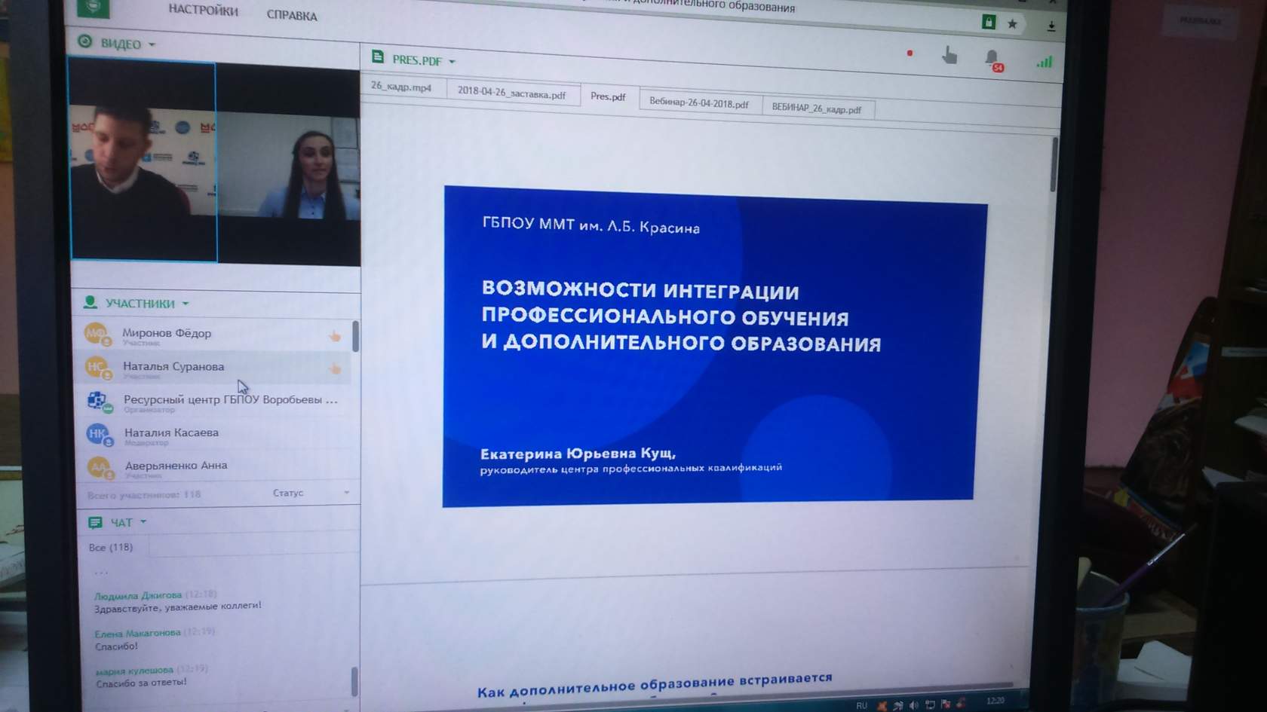Image resolution: width=1267 pixels, height=712 pixels.
Task: Switch to the 26_кадр.mp4 tab
Action: coord(401,87)
